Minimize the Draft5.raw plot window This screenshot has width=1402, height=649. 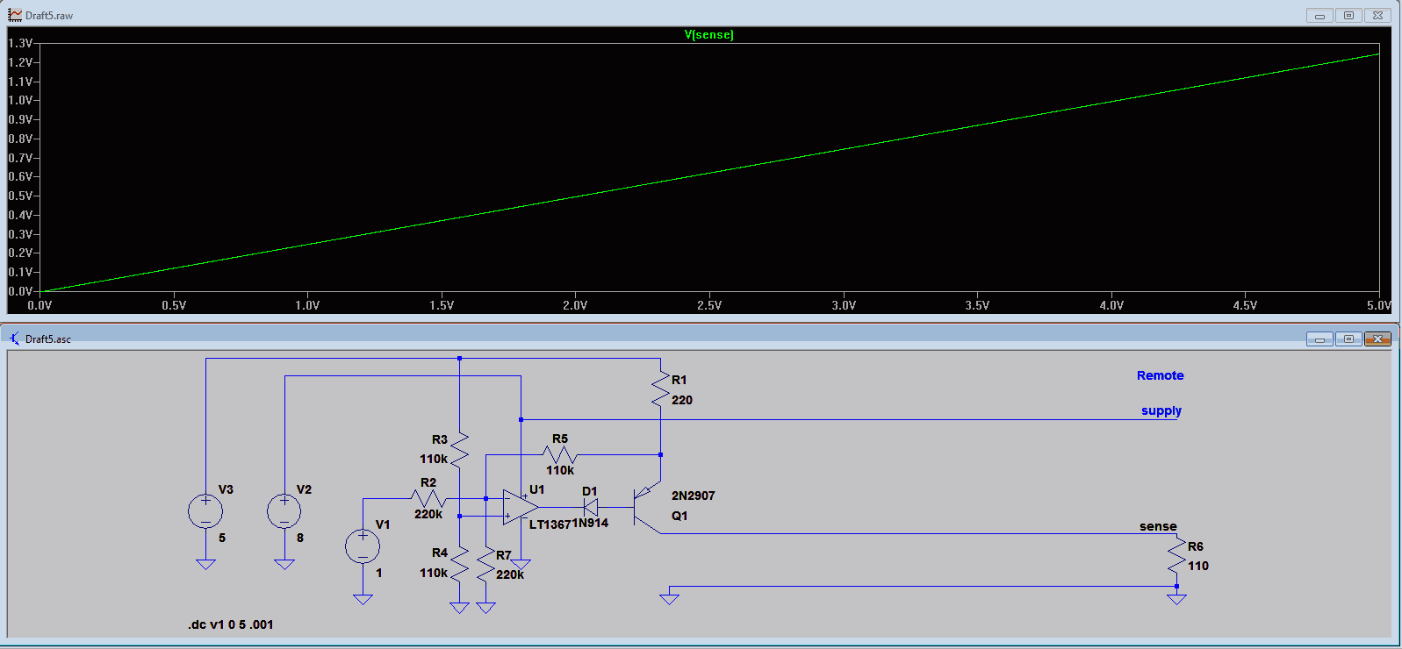(x=1319, y=15)
